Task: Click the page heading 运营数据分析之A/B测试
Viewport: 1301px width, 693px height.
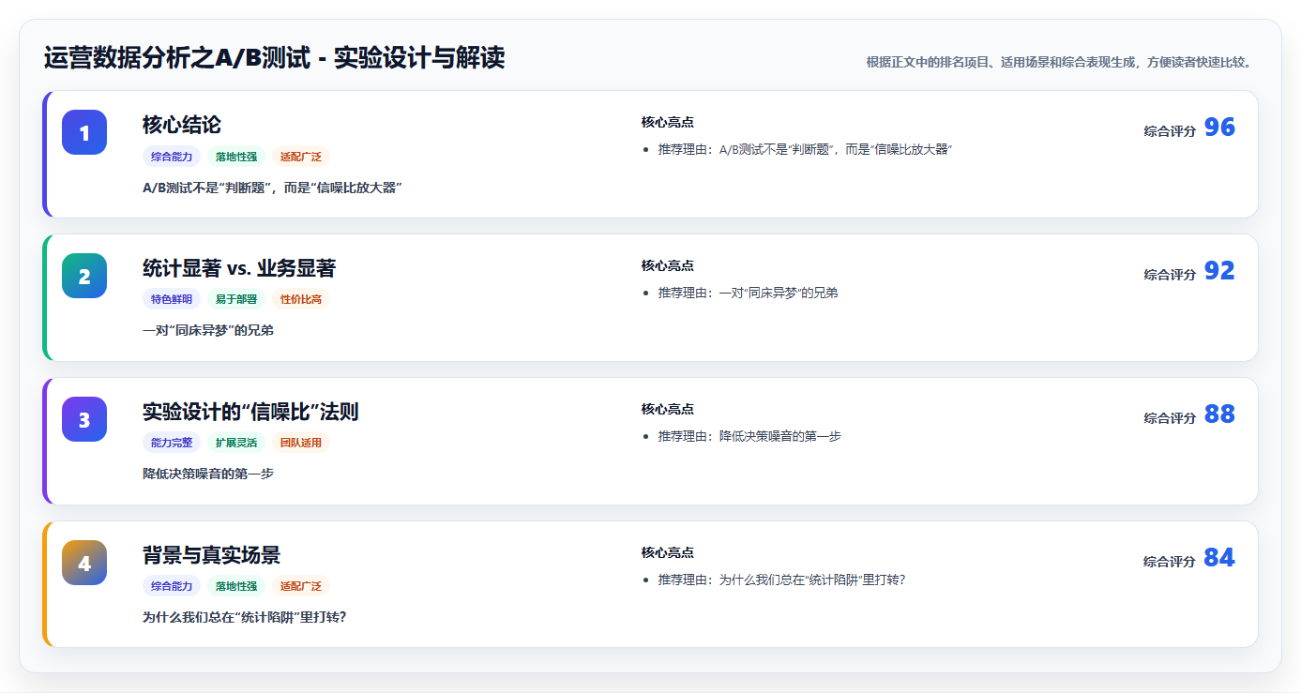Action: tap(274, 58)
